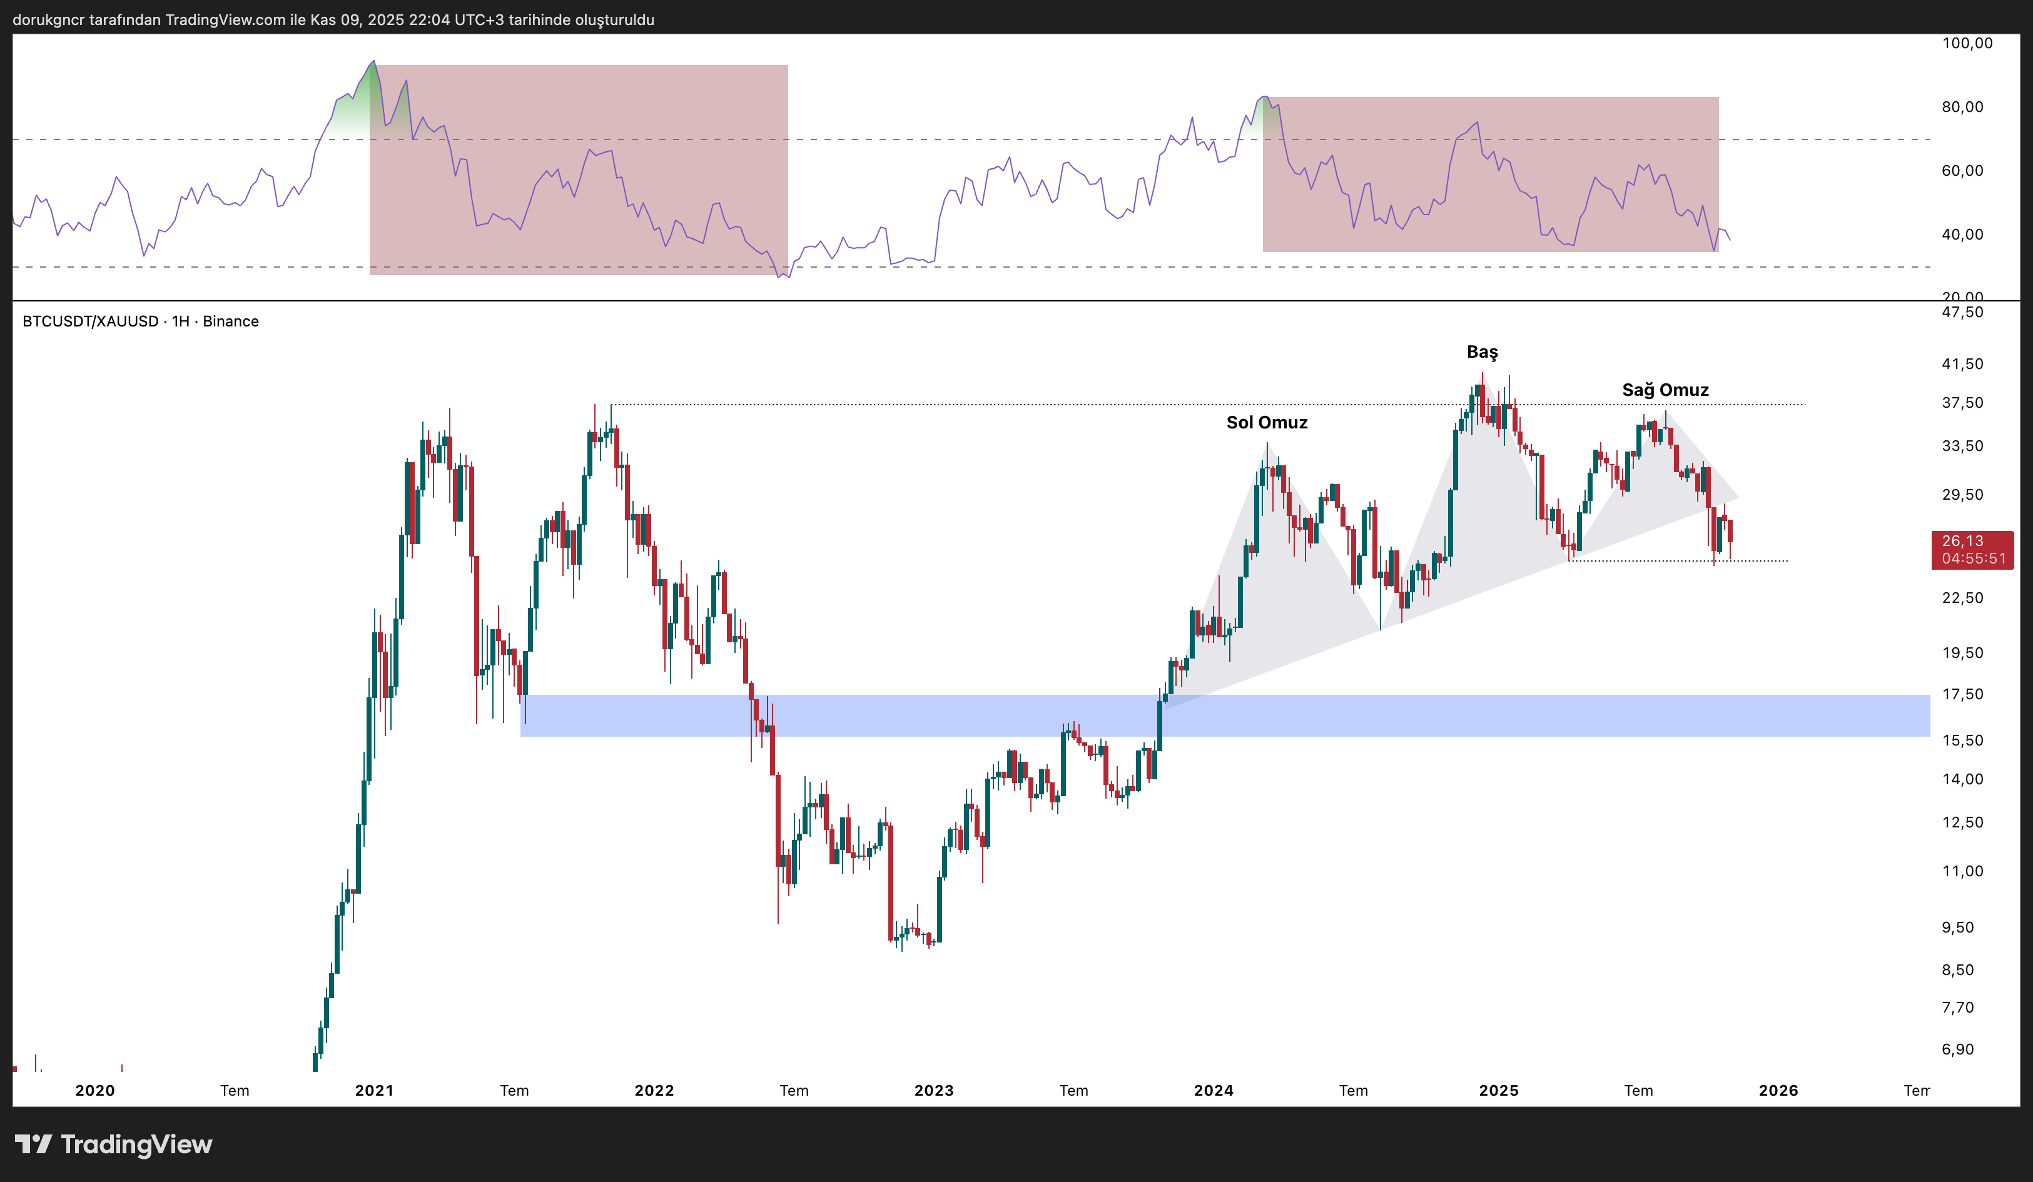This screenshot has height=1182, width=2033.
Task: Click the 40,00 RSI scale label
Action: [x=1962, y=234]
